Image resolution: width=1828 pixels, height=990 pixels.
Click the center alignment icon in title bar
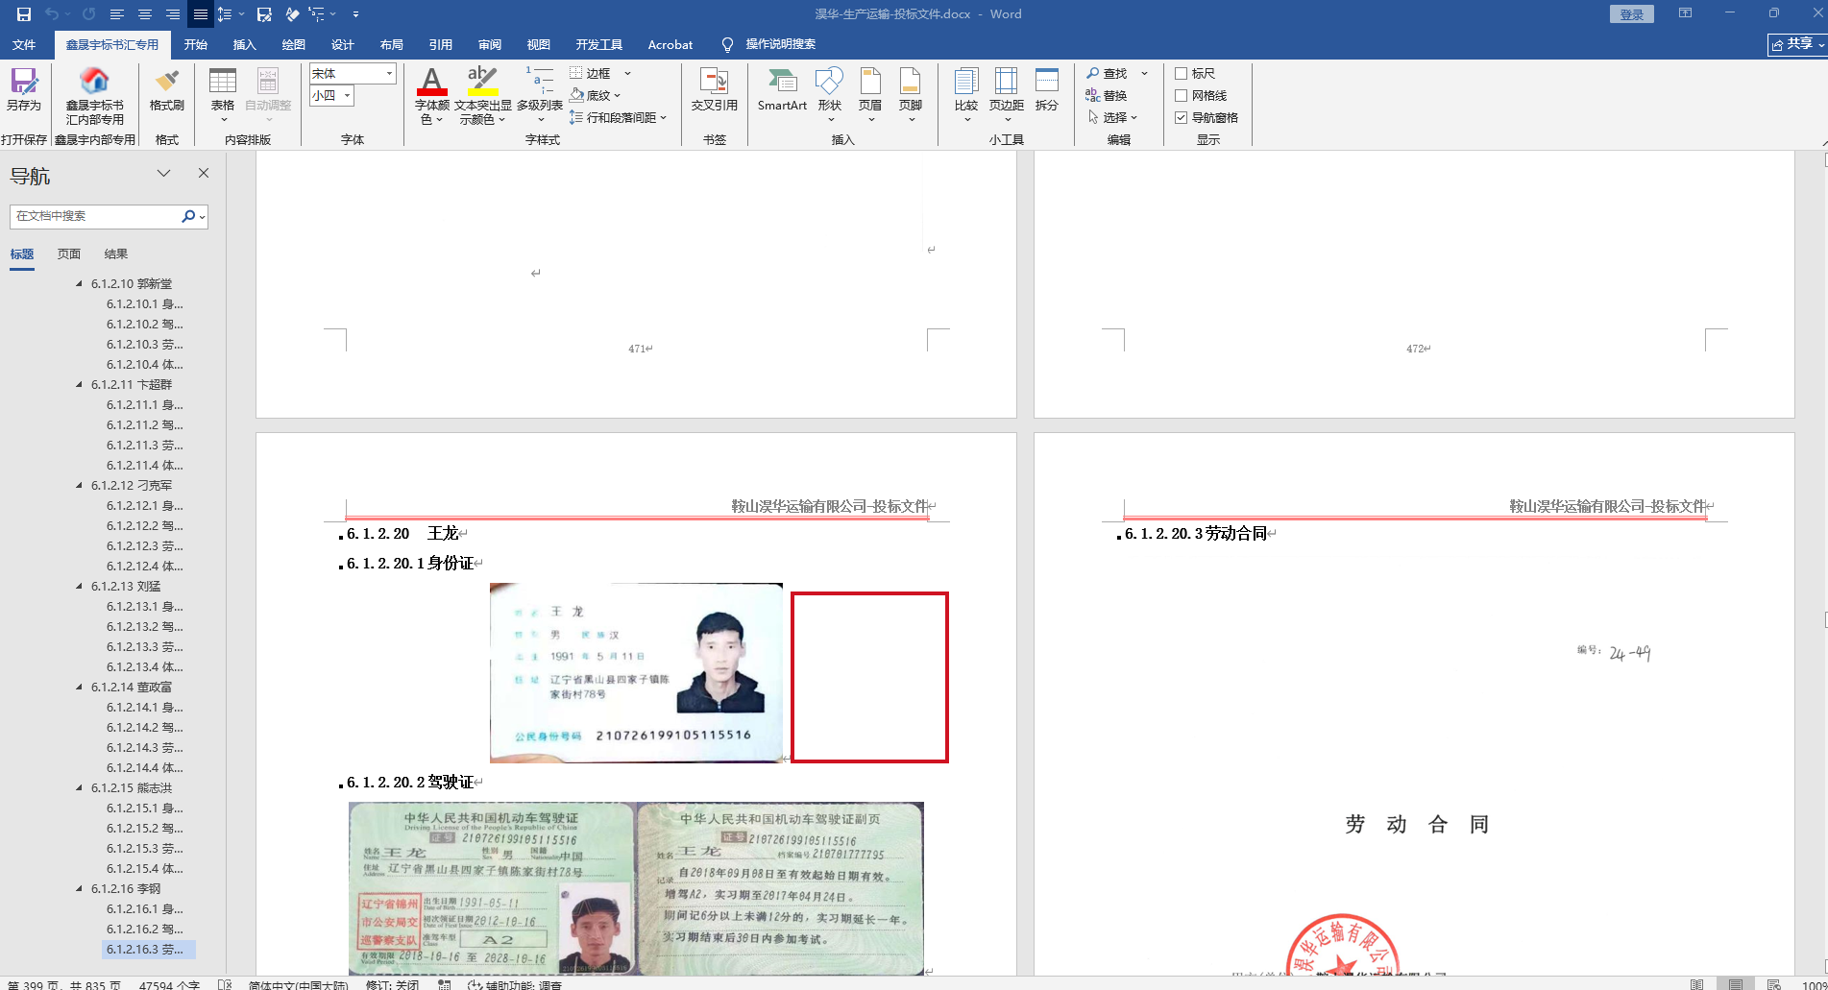[x=145, y=14]
